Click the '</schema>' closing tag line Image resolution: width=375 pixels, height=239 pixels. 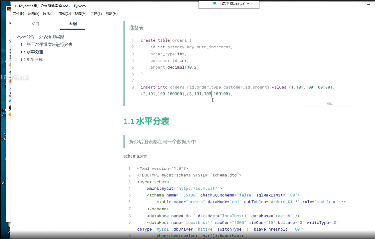[158, 209]
